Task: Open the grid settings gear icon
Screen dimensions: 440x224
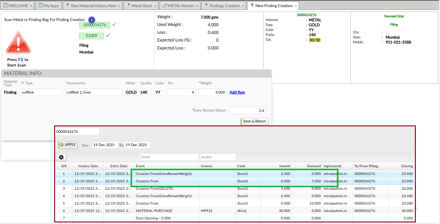Action: pyautogui.click(x=61, y=157)
